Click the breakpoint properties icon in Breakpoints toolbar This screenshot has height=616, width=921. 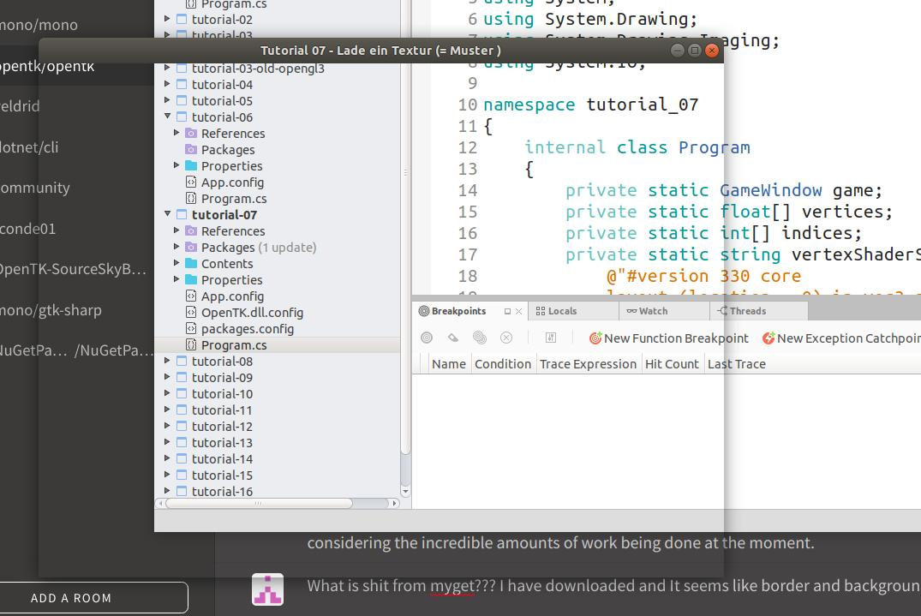pyautogui.click(x=427, y=338)
